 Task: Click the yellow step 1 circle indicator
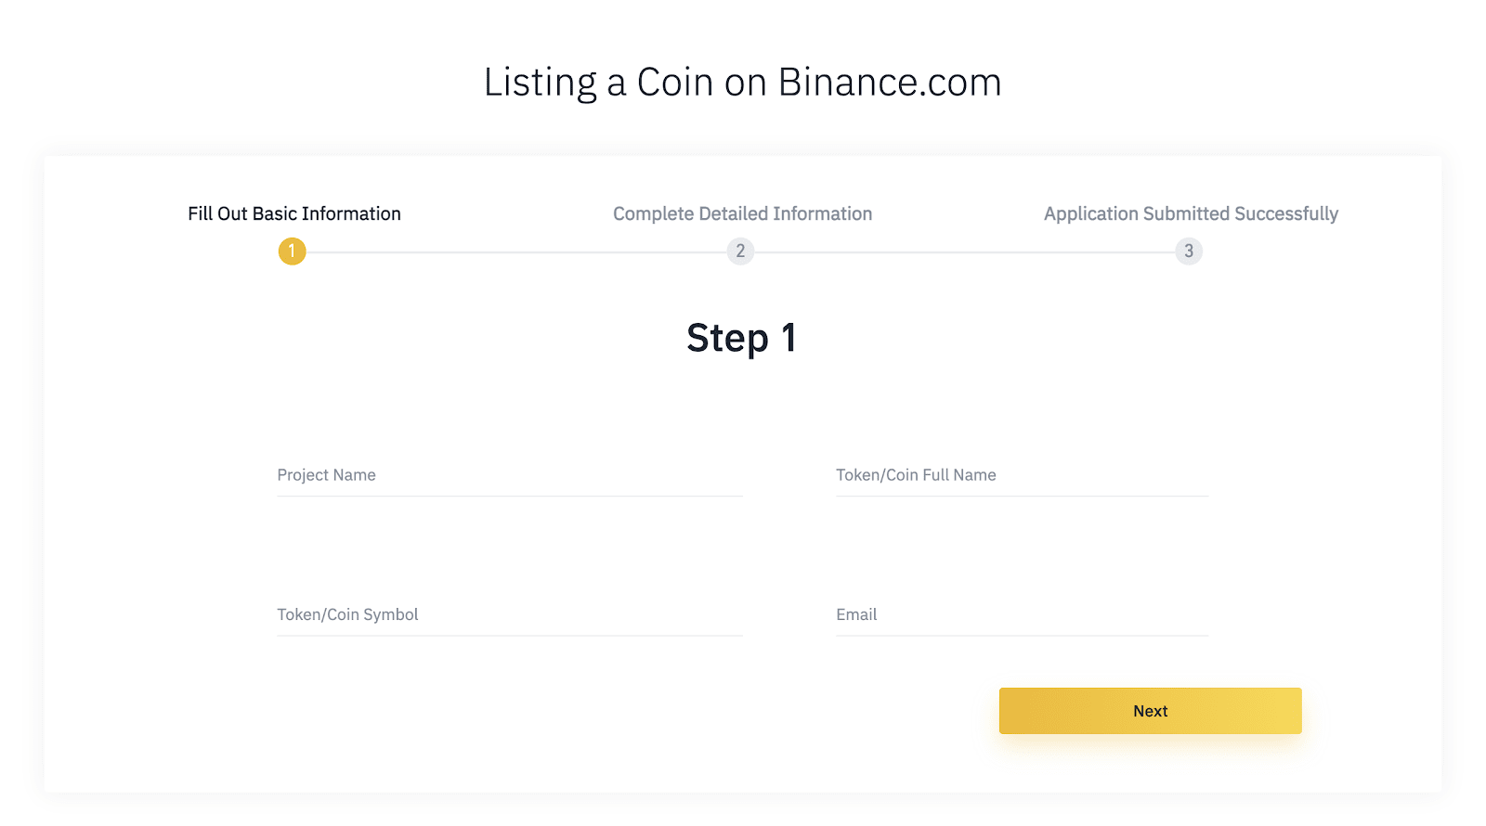click(292, 251)
